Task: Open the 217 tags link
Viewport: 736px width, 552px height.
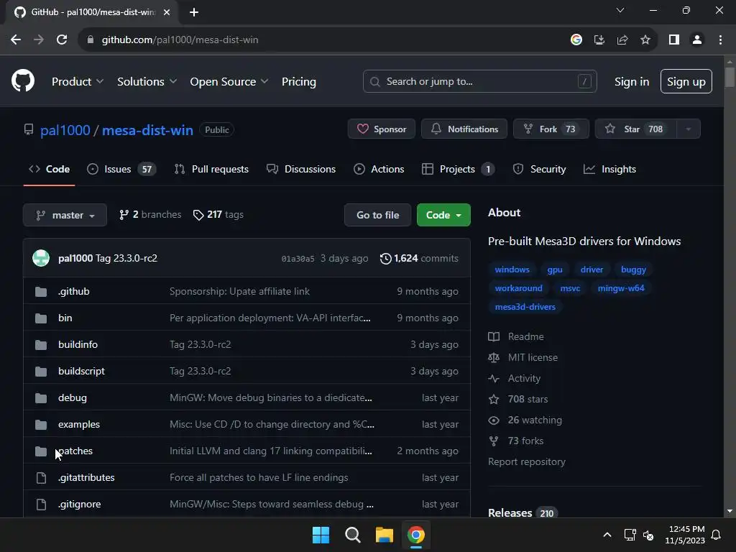Action: point(218,214)
